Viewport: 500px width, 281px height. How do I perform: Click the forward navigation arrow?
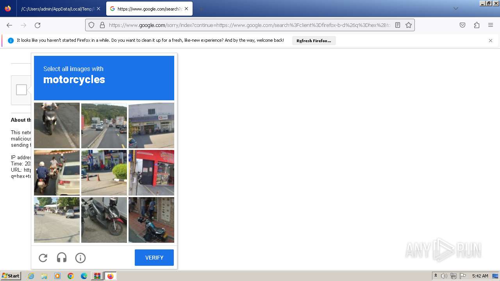23,25
